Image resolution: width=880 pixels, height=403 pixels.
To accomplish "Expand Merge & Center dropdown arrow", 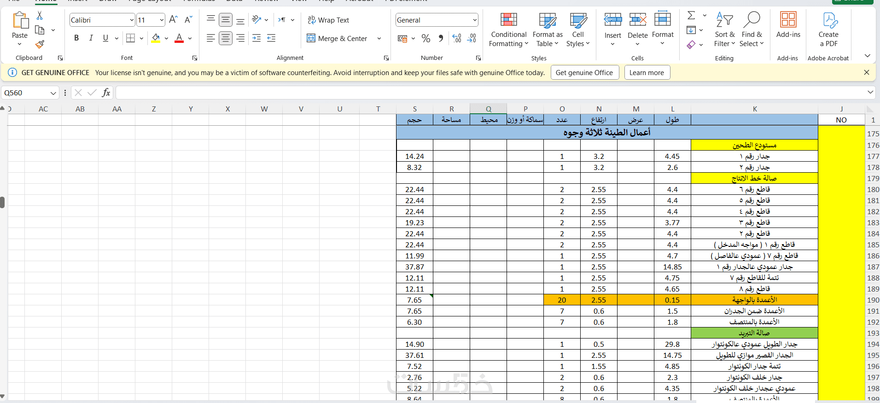I will 379,39.
